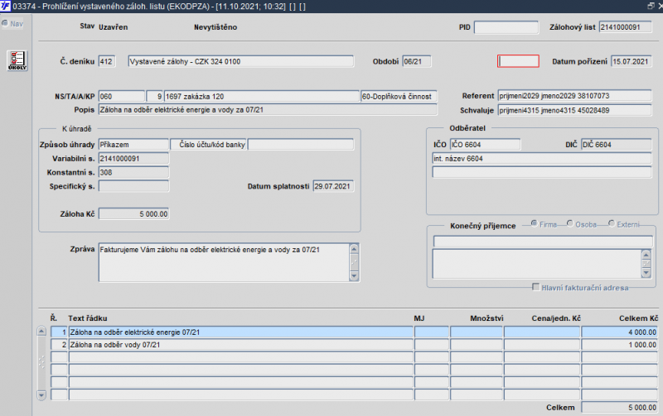Click the 1 000.00 Celkem Kč cell
The height and width of the screenshot is (416, 663).
pyautogui.click(x=619, y=345)
